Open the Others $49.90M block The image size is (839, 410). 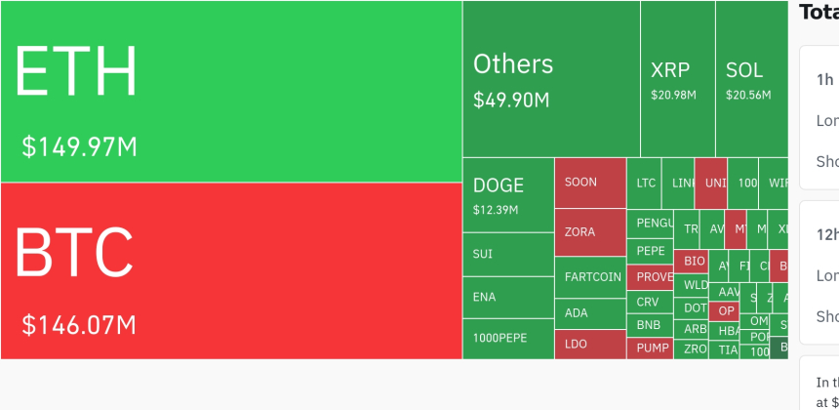551,79
